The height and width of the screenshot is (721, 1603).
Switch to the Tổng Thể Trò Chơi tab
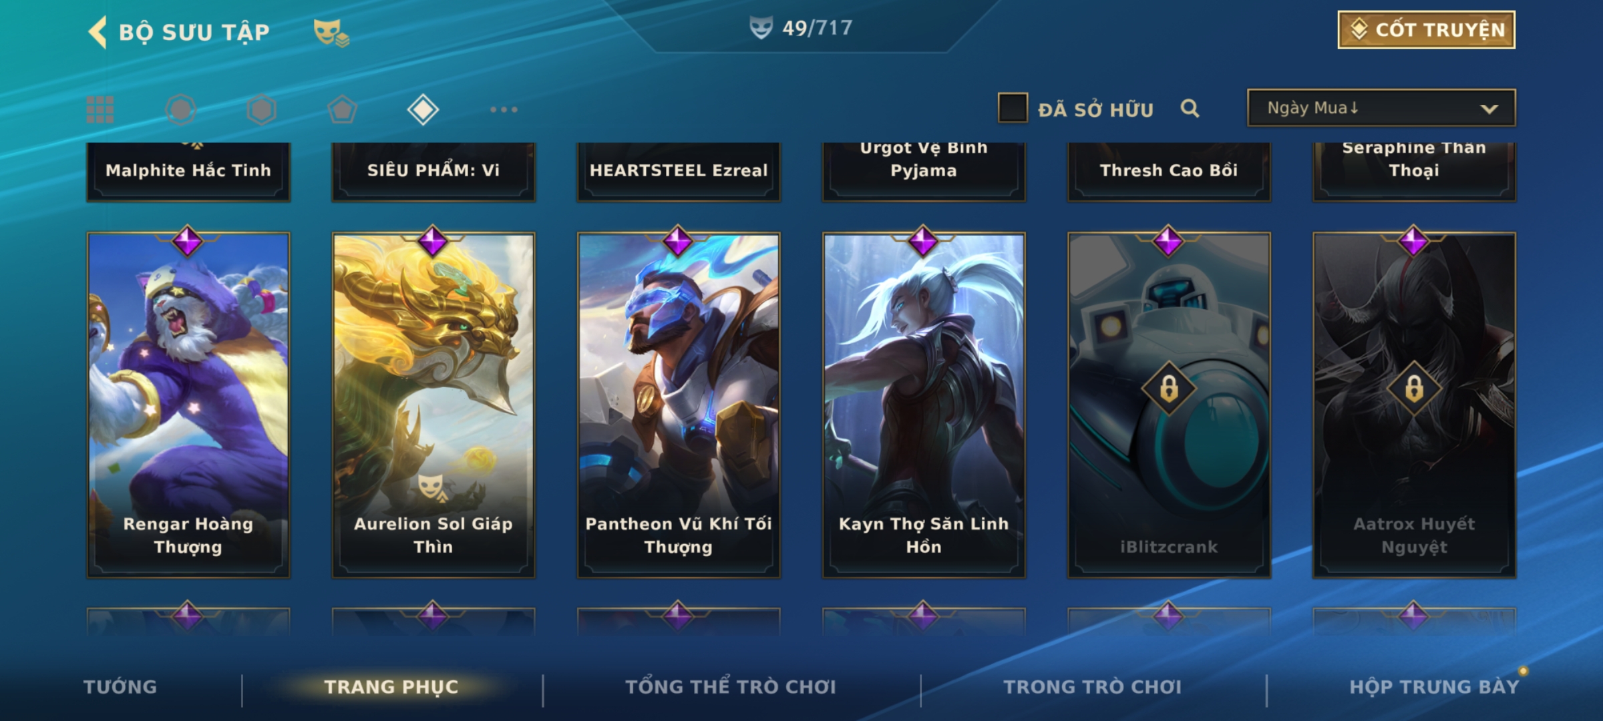click(731, 687)
